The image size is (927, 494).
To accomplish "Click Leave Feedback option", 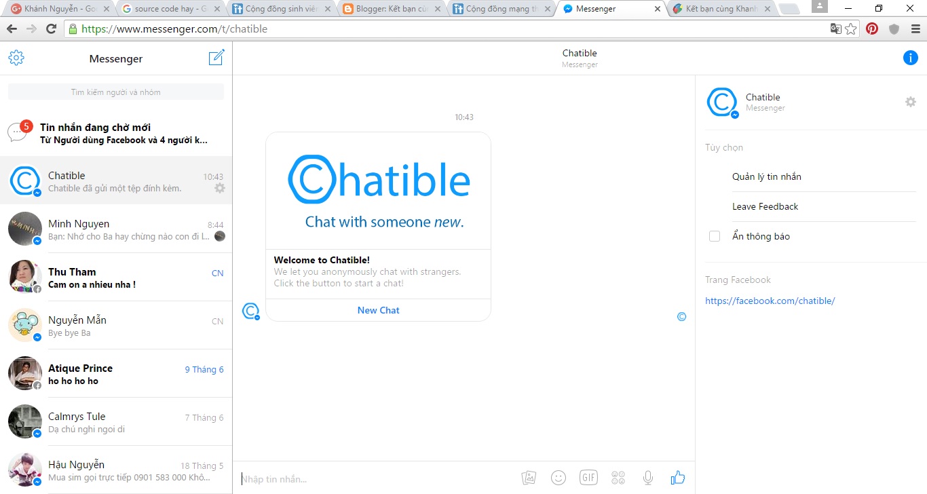I will click(765, 206).
